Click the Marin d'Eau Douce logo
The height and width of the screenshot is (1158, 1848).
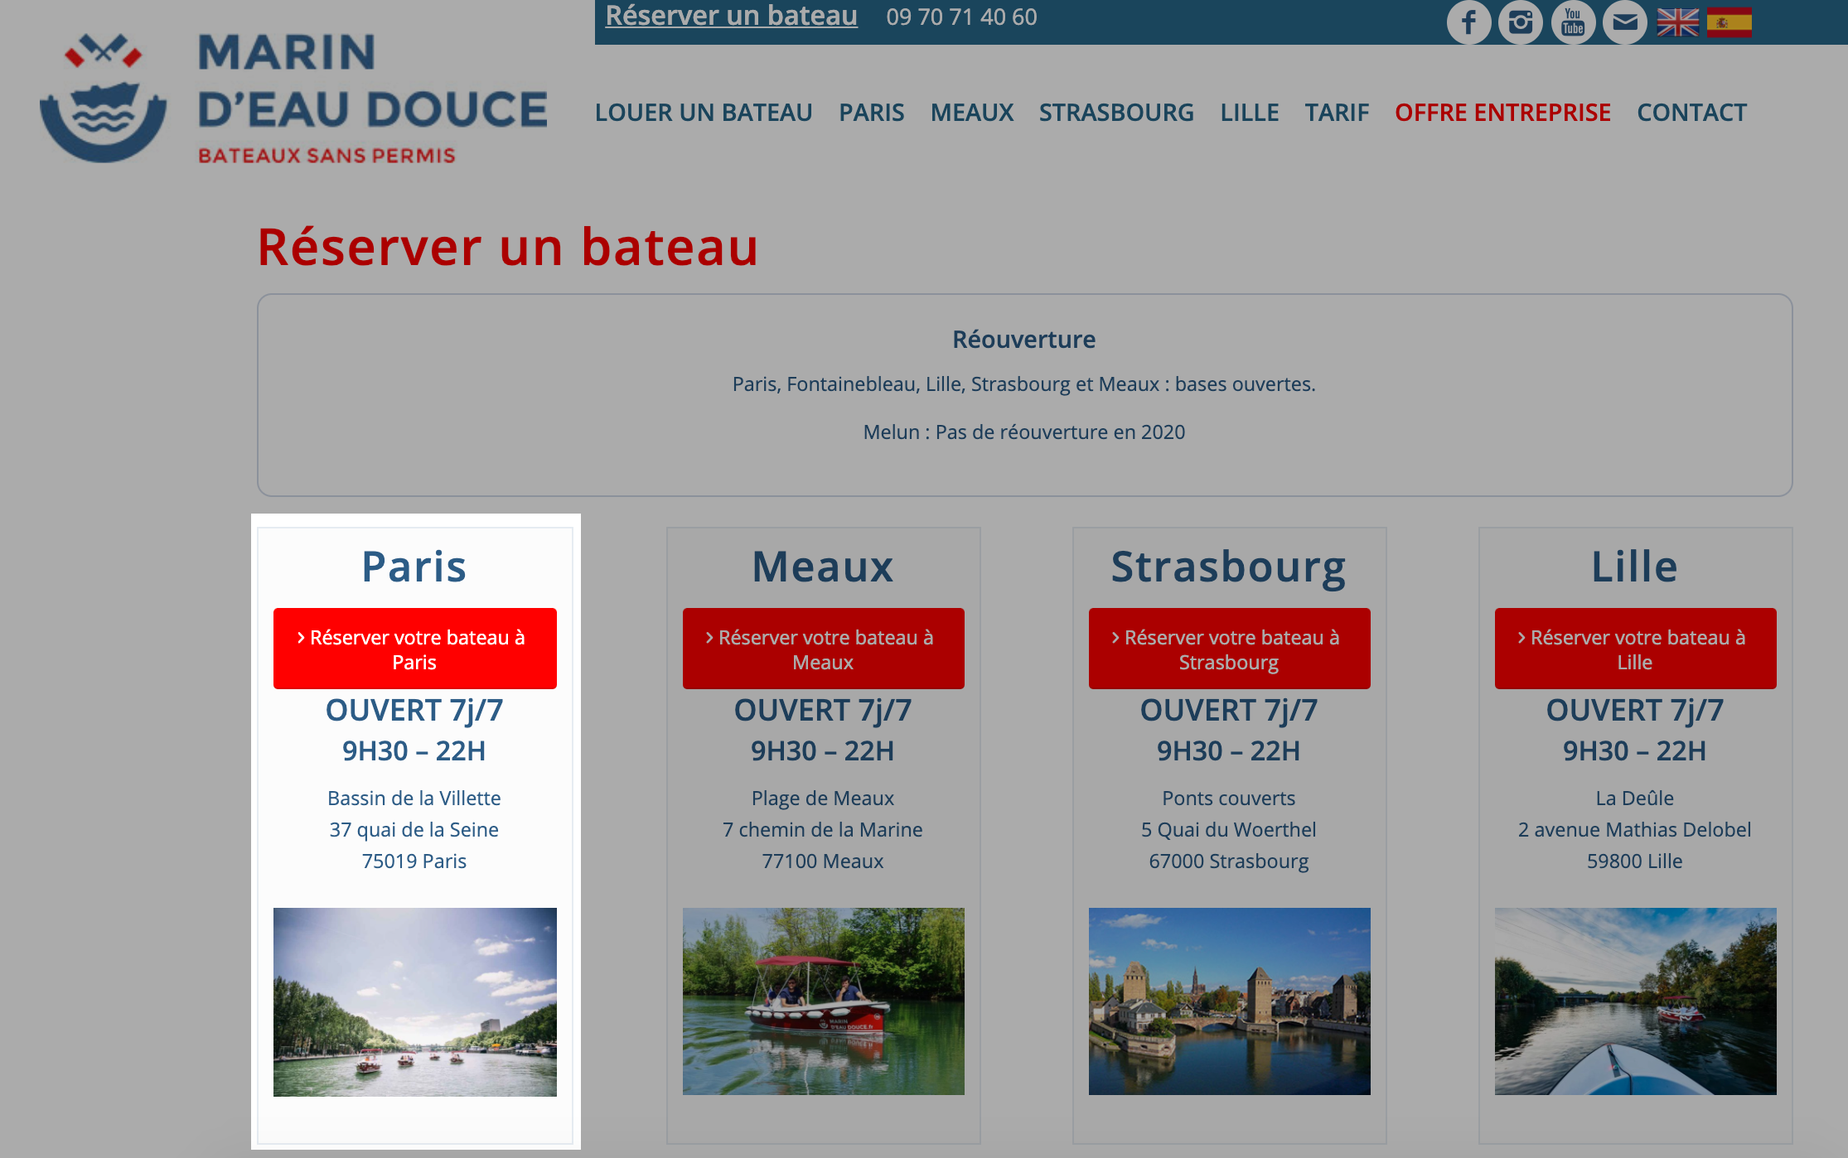click(x=294, y=98)
